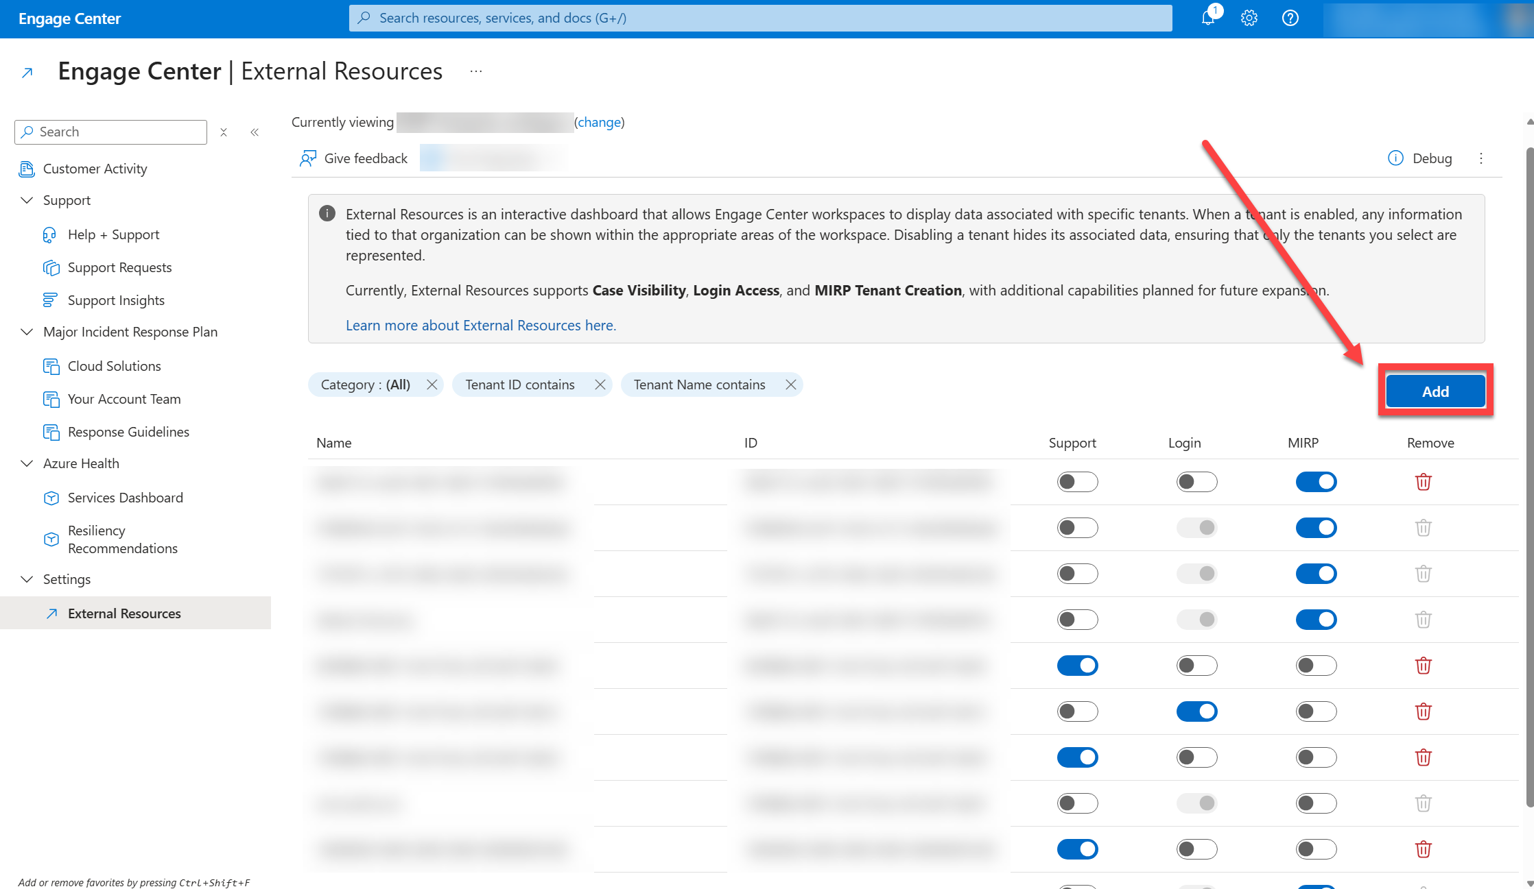Viewport: 1534px width, 889px height.
Task: Click the Give feedback icon
Action: click(x=308, y=158)
